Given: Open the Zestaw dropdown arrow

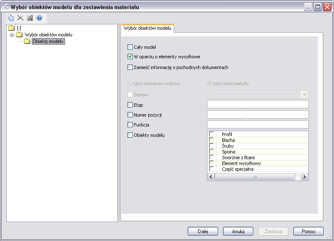Looking at the screenshot, I should pos(305,94).
